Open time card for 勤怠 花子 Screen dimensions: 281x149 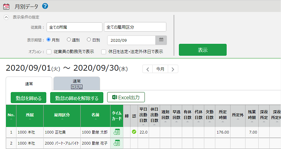(x=117, y=143)
